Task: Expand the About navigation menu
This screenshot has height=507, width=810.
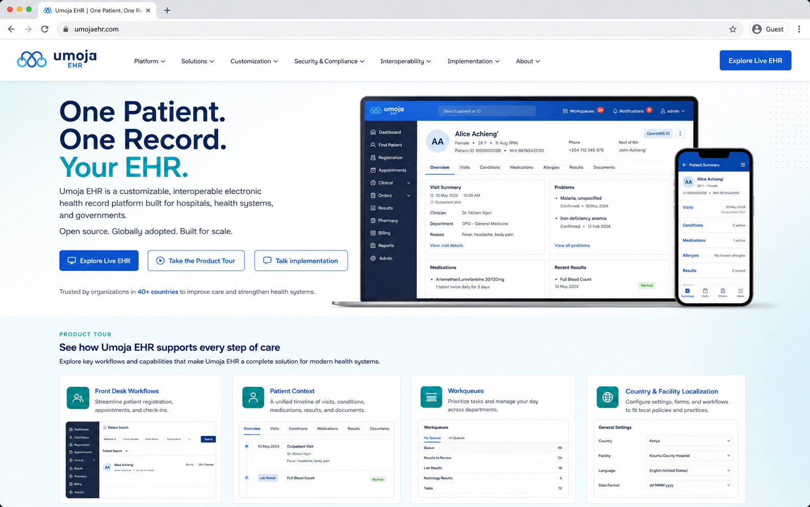Action: [528, 61]
